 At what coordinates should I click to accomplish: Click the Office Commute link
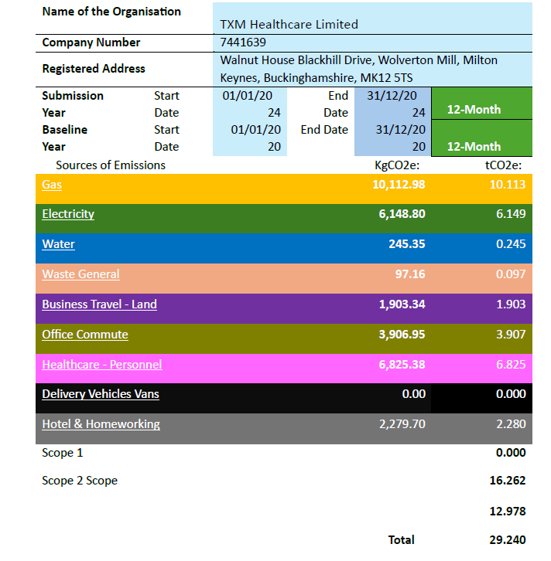[x=85, y=335]
